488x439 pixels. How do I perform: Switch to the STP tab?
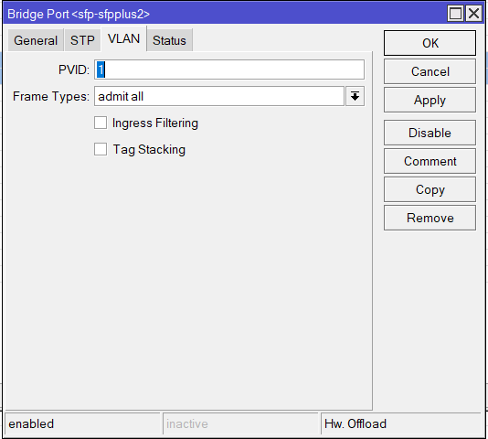pos(82,40)
